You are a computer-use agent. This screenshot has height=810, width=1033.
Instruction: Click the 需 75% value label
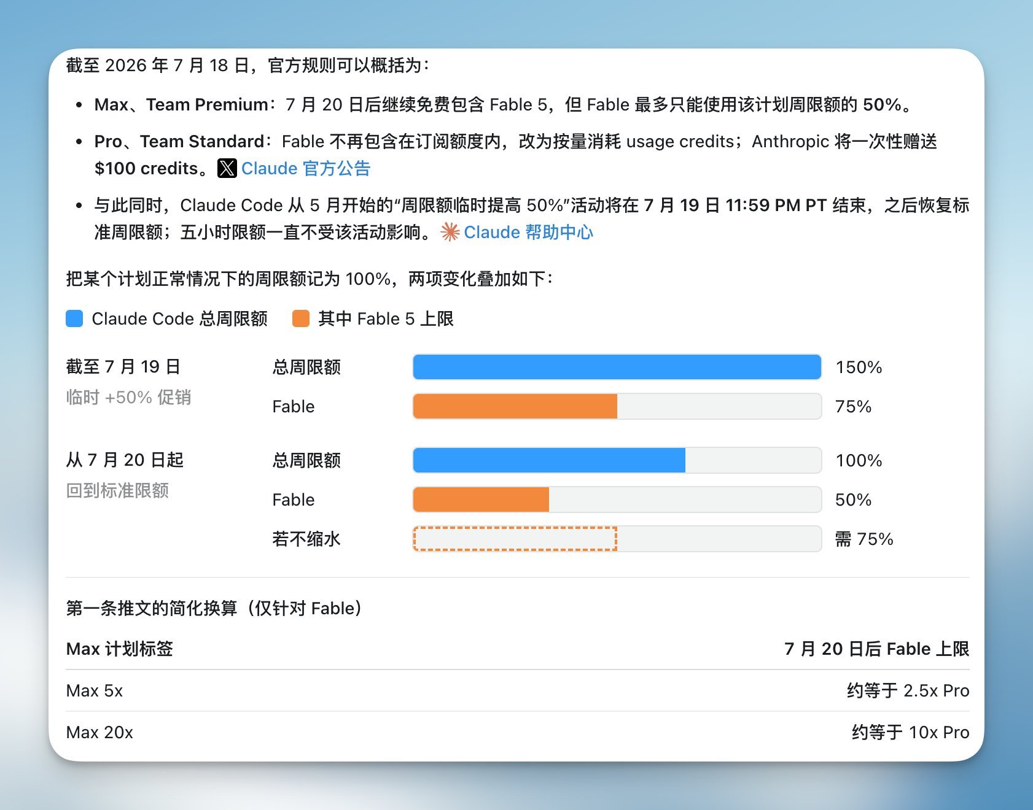pyautogui.click(x=864, y=539)
